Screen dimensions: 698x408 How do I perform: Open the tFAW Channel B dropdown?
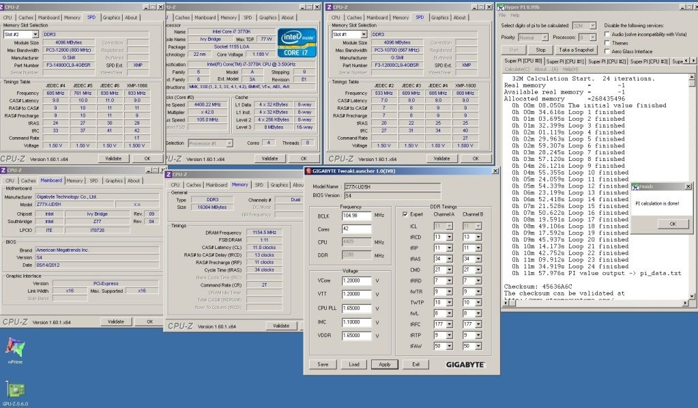click(x=474, y=346)
